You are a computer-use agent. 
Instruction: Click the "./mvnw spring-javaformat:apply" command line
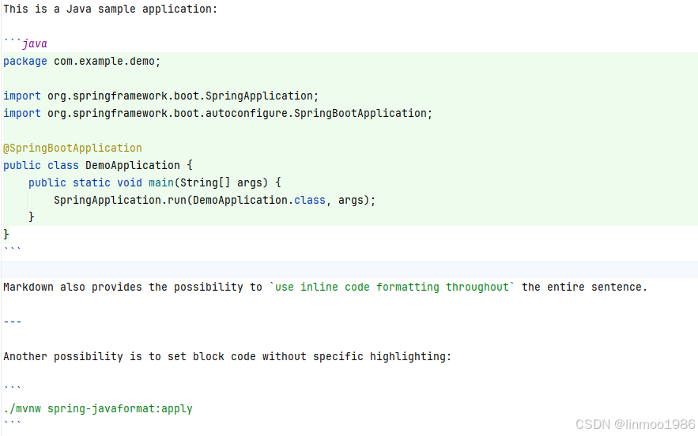pos(98,408)
